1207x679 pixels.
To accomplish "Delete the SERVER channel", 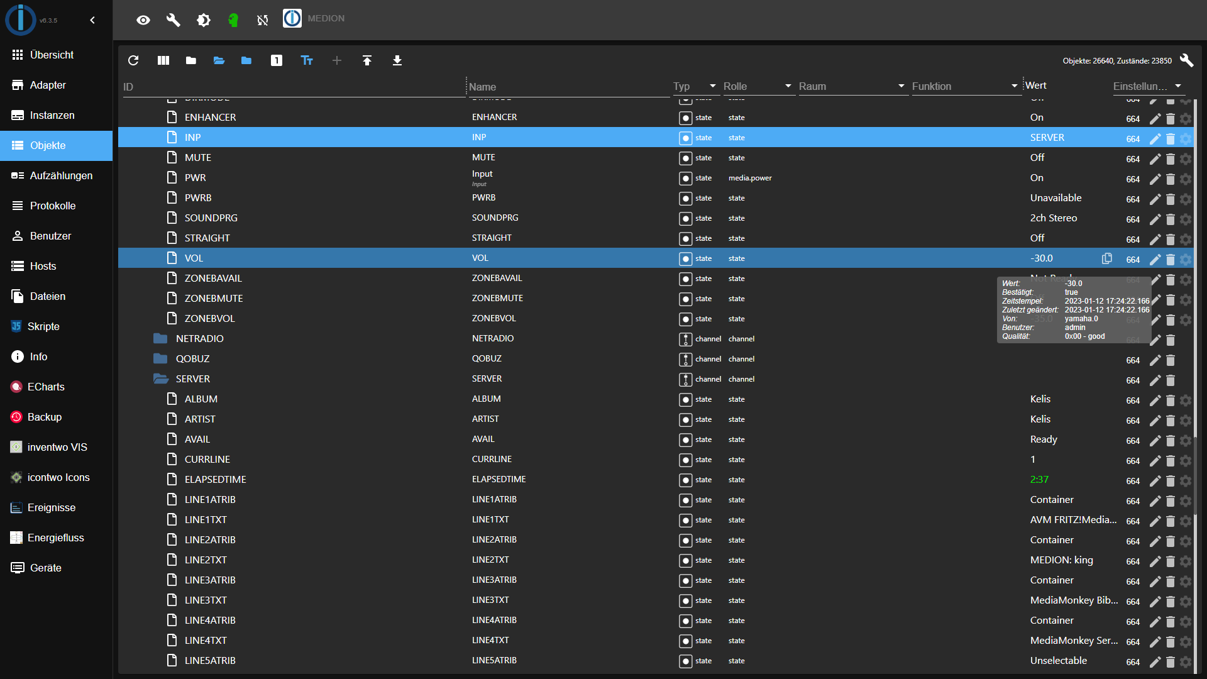I will tap(1171, 380).
